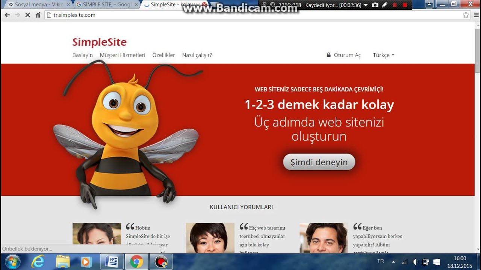Viewport: 481px width, 270px height.
Task: Click the Şimdi deneyin button
Action: click(x=319, y=162)
